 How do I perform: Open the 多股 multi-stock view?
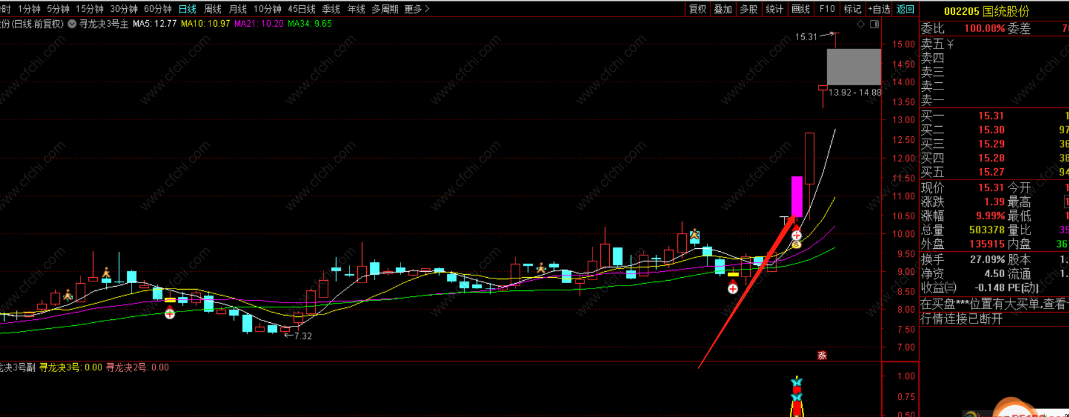click(x=749, y=9)
